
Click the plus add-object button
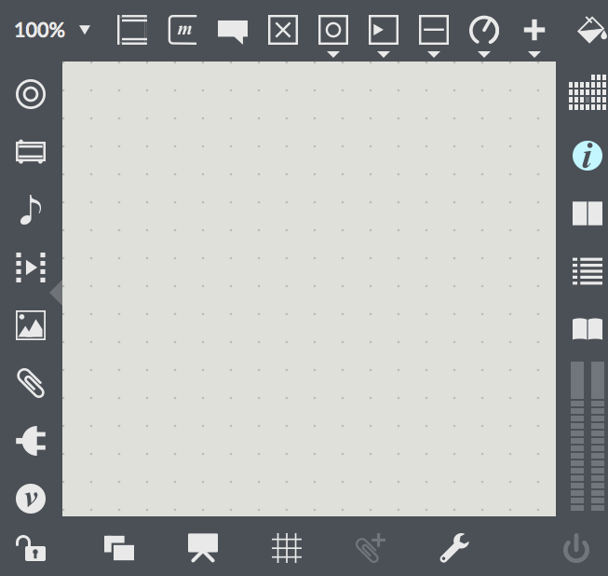click(x=534, y=30)
